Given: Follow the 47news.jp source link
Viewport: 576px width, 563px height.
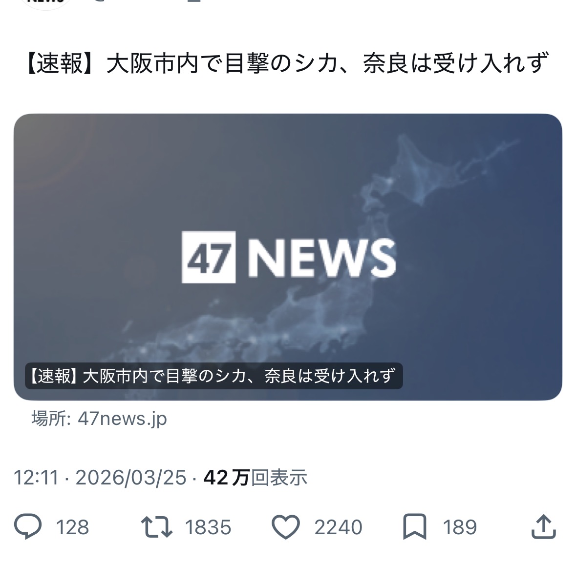Looking at the screenshot, I should tap(122, 419).
